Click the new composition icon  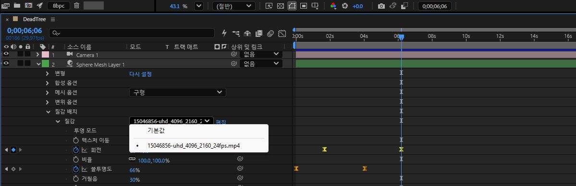coord(29,6)
